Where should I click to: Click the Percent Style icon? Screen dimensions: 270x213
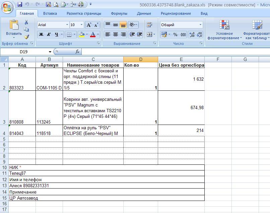pos(175,34)
